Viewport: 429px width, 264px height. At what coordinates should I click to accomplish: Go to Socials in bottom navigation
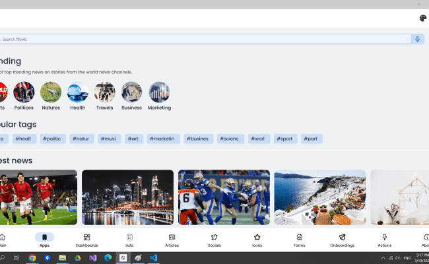214,240
